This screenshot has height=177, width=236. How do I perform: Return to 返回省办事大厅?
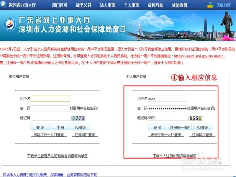click(x=22, y=5)
